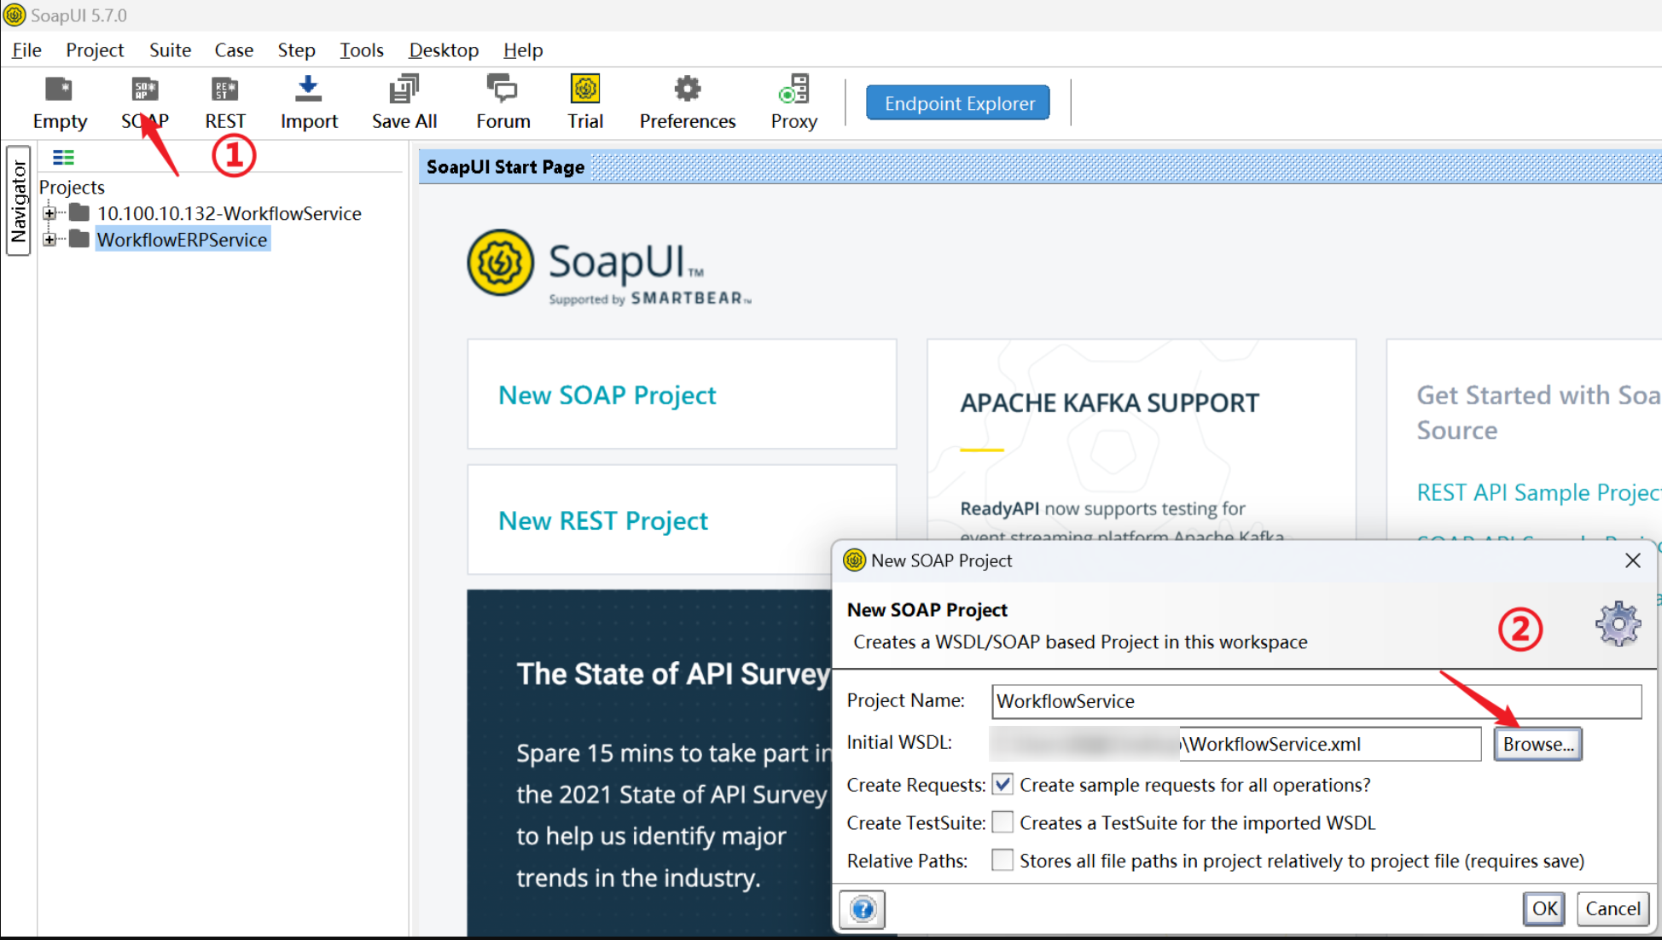Screen dimensions: 1662x940
Task: Click the Empty project toolbar icon
Action: [59, 90]
